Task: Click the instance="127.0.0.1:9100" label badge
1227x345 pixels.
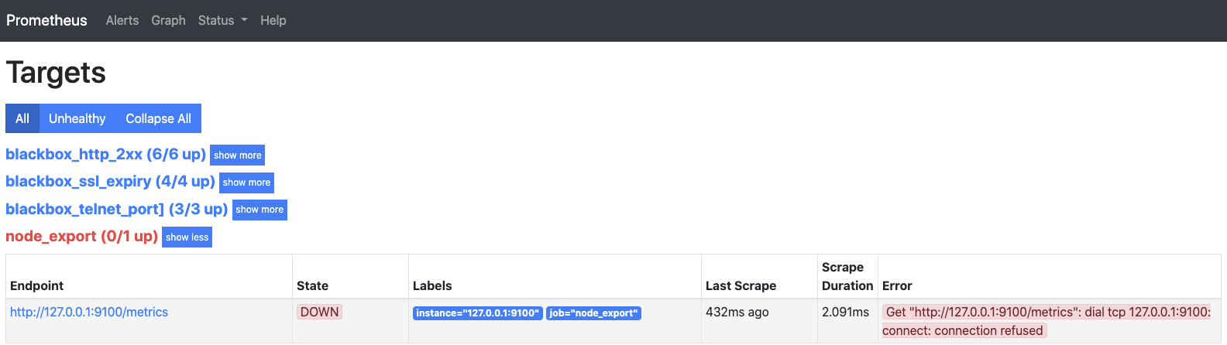Action: point(477,313)
